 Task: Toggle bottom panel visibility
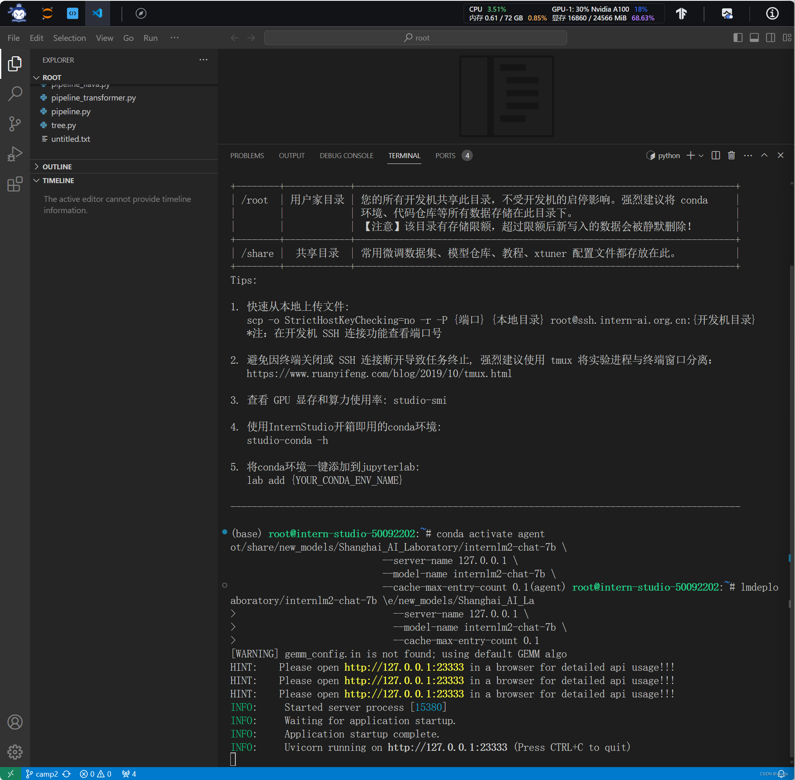[x=754, y=38]
